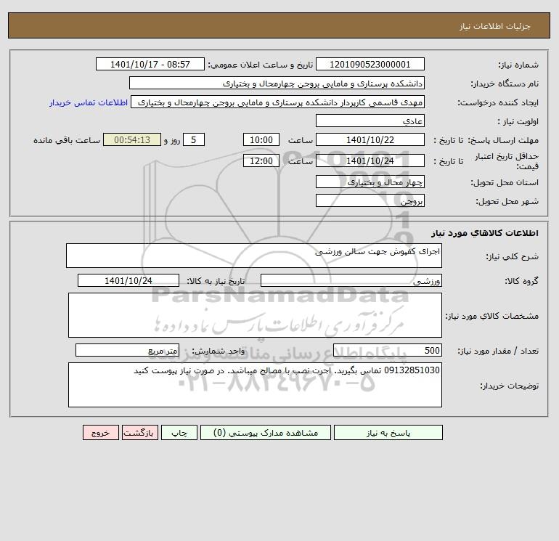Click the شهر محل تحویل label
Image resolution: width=559 pixels, height=541 pixels.
point(507,201)
